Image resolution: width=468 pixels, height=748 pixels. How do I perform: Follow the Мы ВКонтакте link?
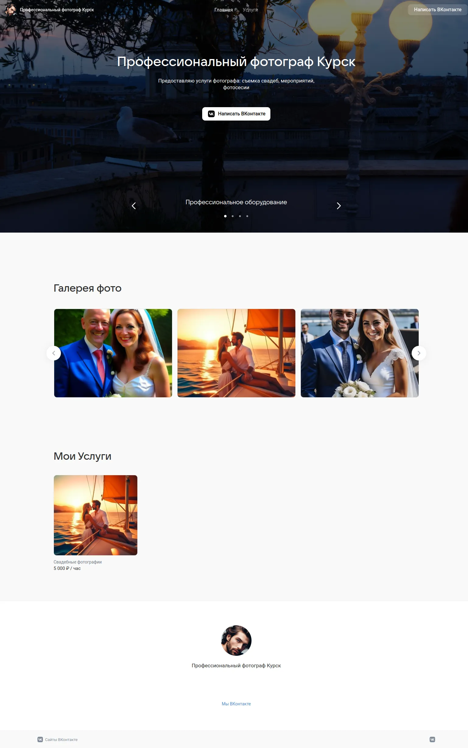[236, 704]
